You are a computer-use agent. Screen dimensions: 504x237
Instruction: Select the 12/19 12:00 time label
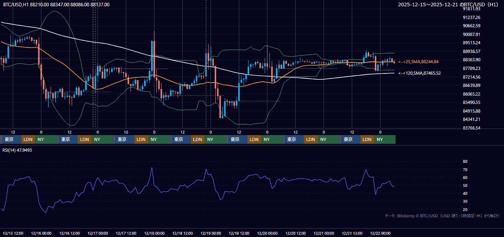(x=239, y=233)
